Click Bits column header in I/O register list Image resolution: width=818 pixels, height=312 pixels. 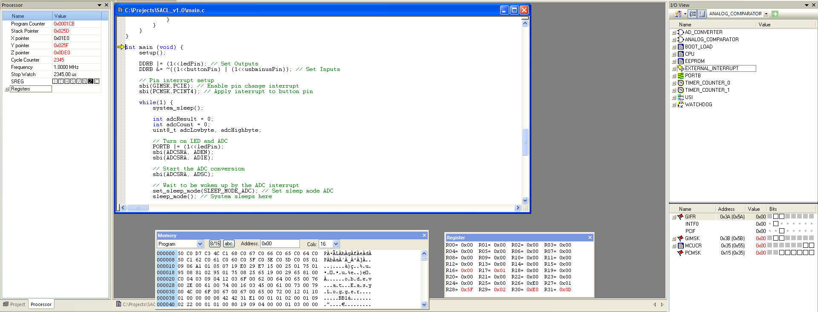click(791, 209)
